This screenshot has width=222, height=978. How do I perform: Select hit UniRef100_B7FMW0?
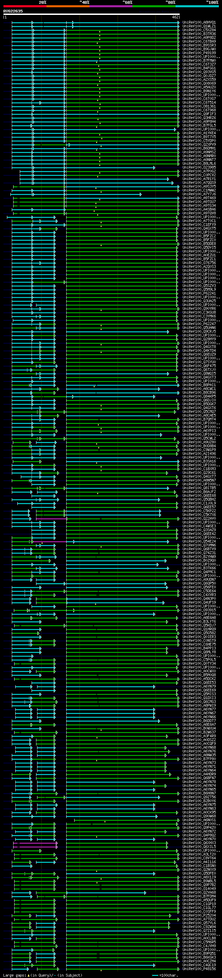point(199,60)
